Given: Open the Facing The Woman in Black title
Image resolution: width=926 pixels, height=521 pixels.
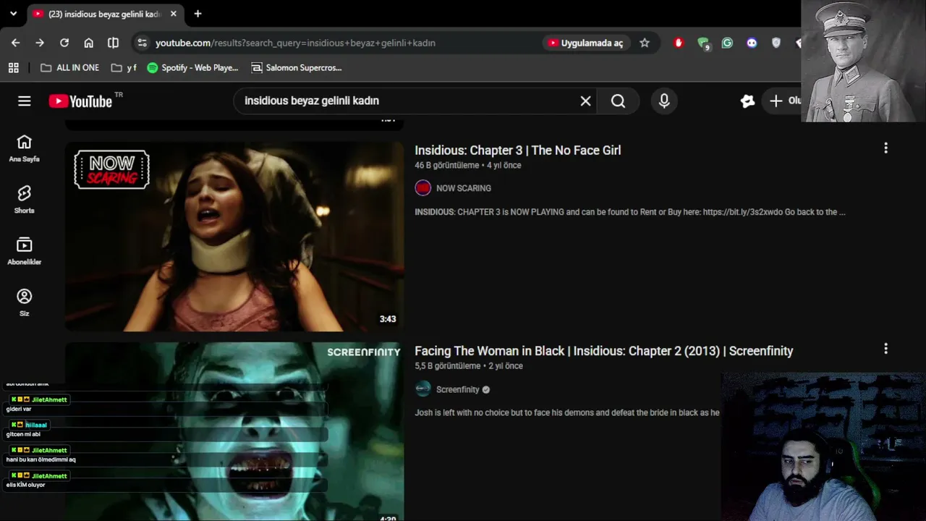Looking at the screenshot, I should coord(604,351).
